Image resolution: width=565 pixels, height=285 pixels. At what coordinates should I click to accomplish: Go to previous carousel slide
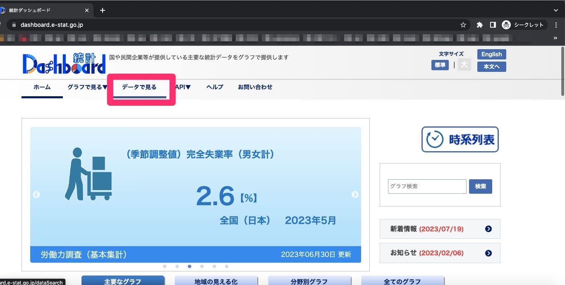36,195
